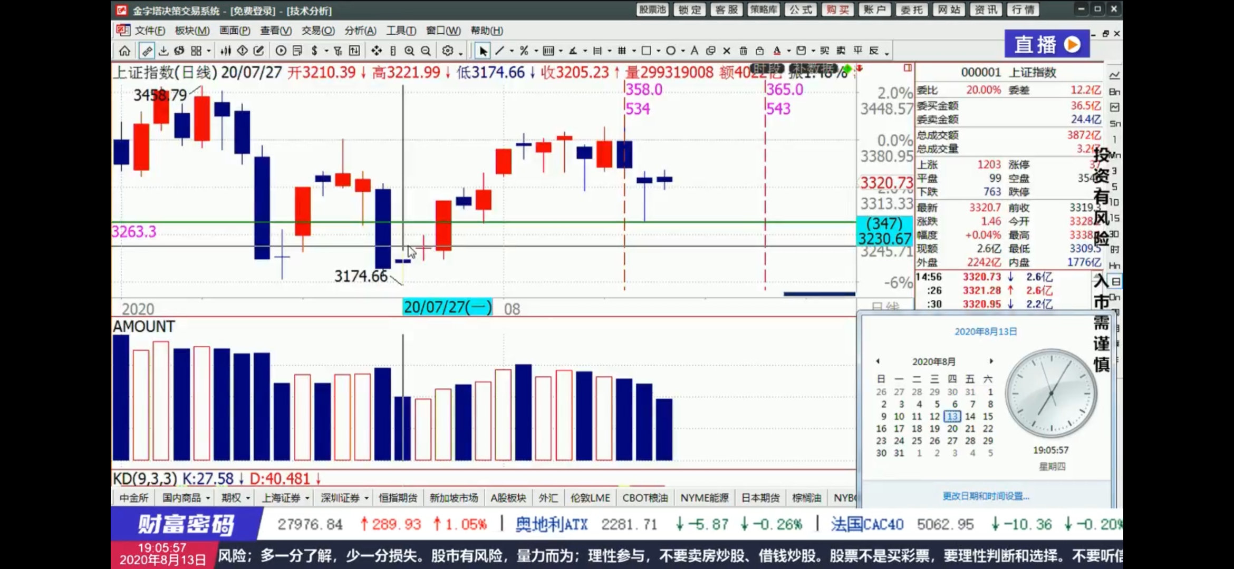The height and width of the screenshot is (569, 1234).
Task: Pick the red font color A swatch
Action: tap(777, 51)
